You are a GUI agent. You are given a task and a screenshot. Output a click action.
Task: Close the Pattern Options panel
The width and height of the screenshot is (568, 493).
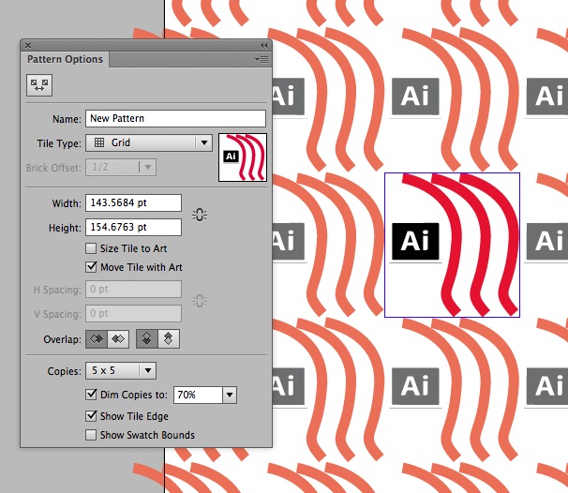click(28, 46)
